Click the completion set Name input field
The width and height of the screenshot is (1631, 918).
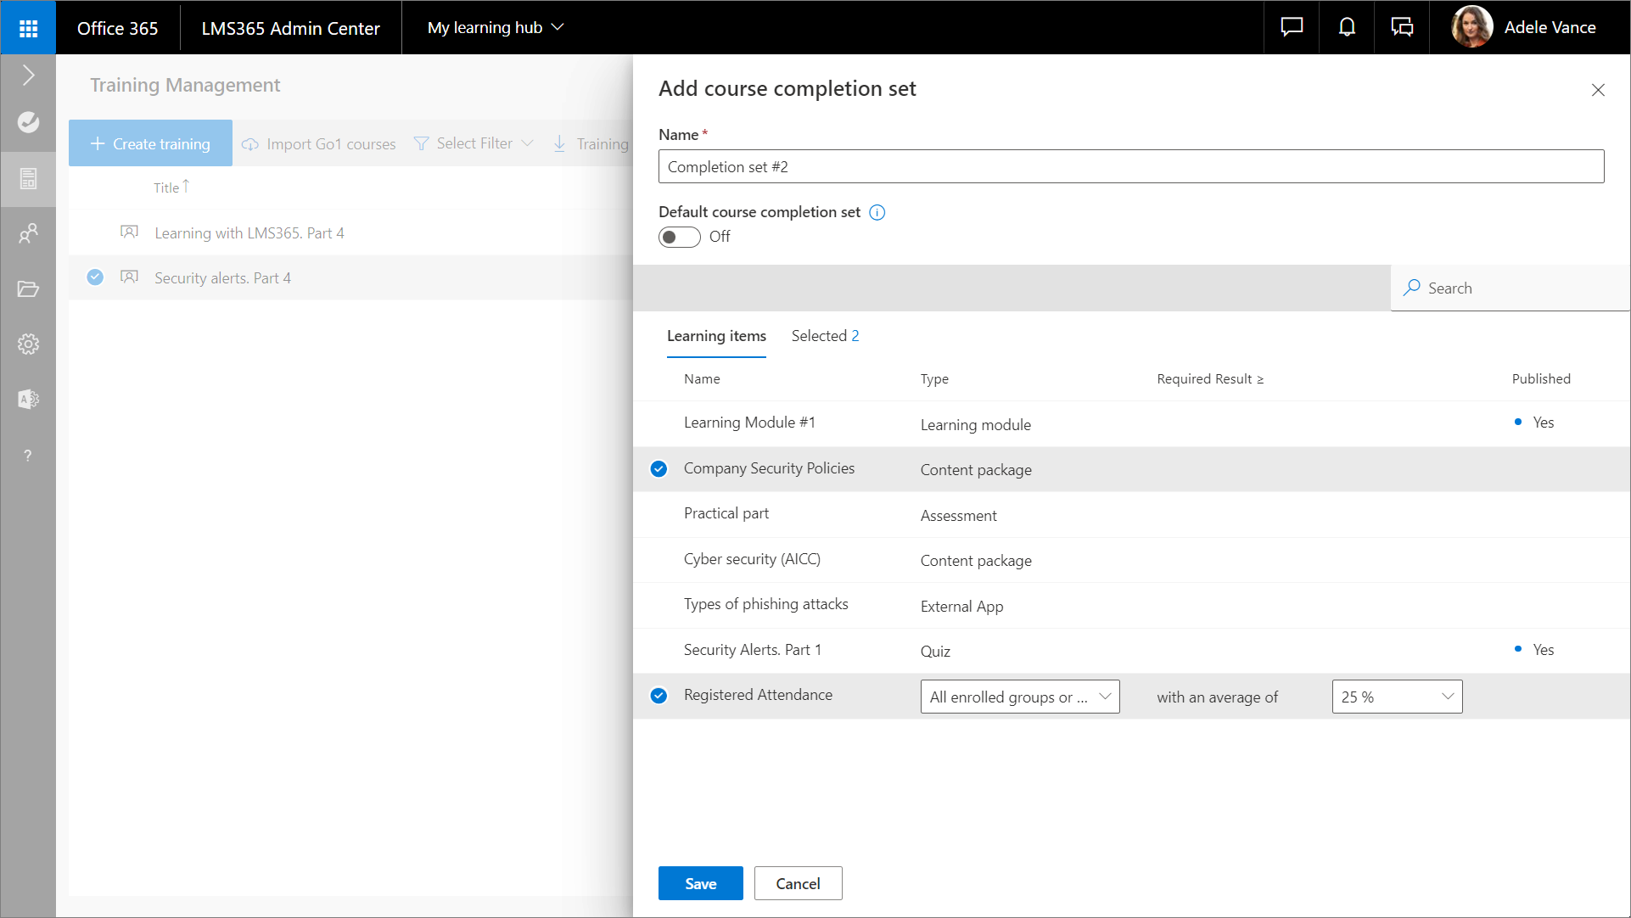click(x=1130, y=167)
